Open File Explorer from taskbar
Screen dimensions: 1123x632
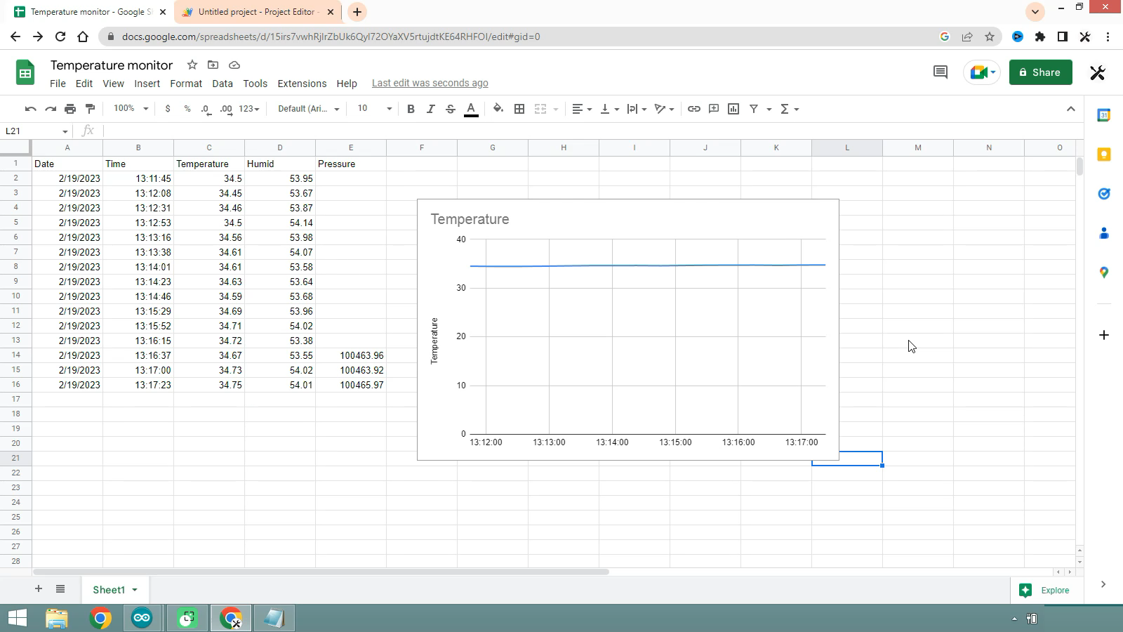tap(57, 618)
